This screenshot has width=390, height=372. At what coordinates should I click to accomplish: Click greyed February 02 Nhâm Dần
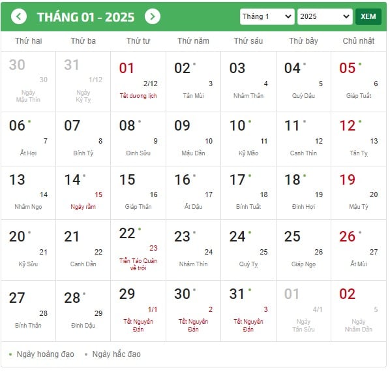359,311
